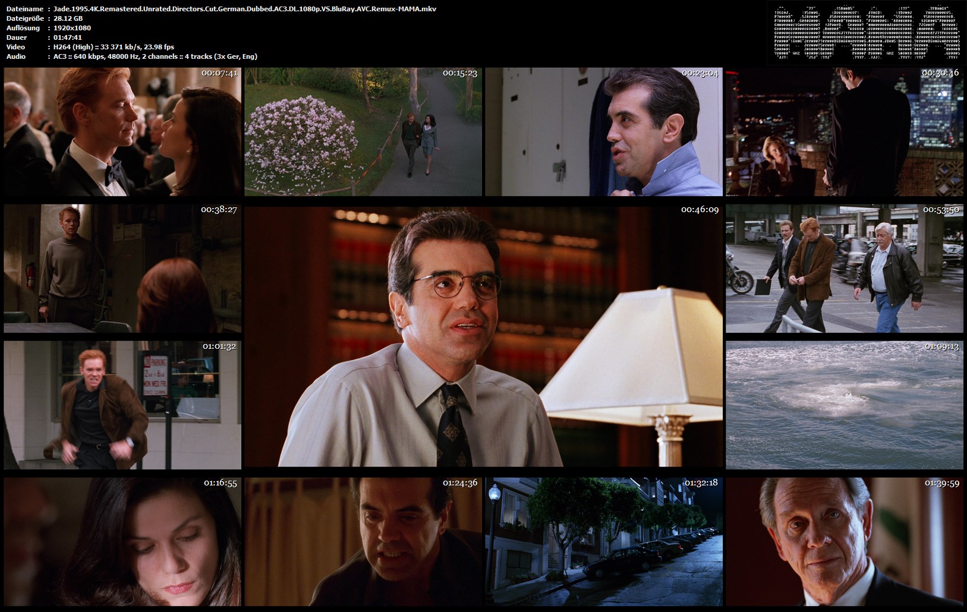
Task: Select the night street frame at 01:32:18
Action: click(604, 542)
